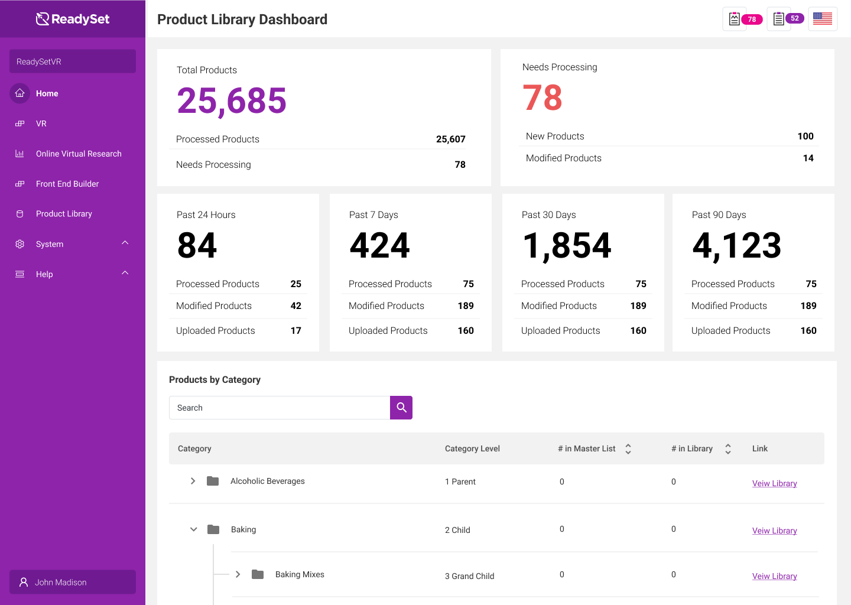Click the Home house icon in sidebar
Viewport: 851px width, 605px height.
(x=20, y=93)
